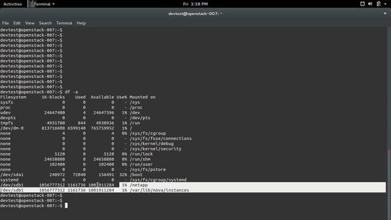Open the File menu
Image resolution: width=391 pixels, height=220 pixels.
coord(5,23)
